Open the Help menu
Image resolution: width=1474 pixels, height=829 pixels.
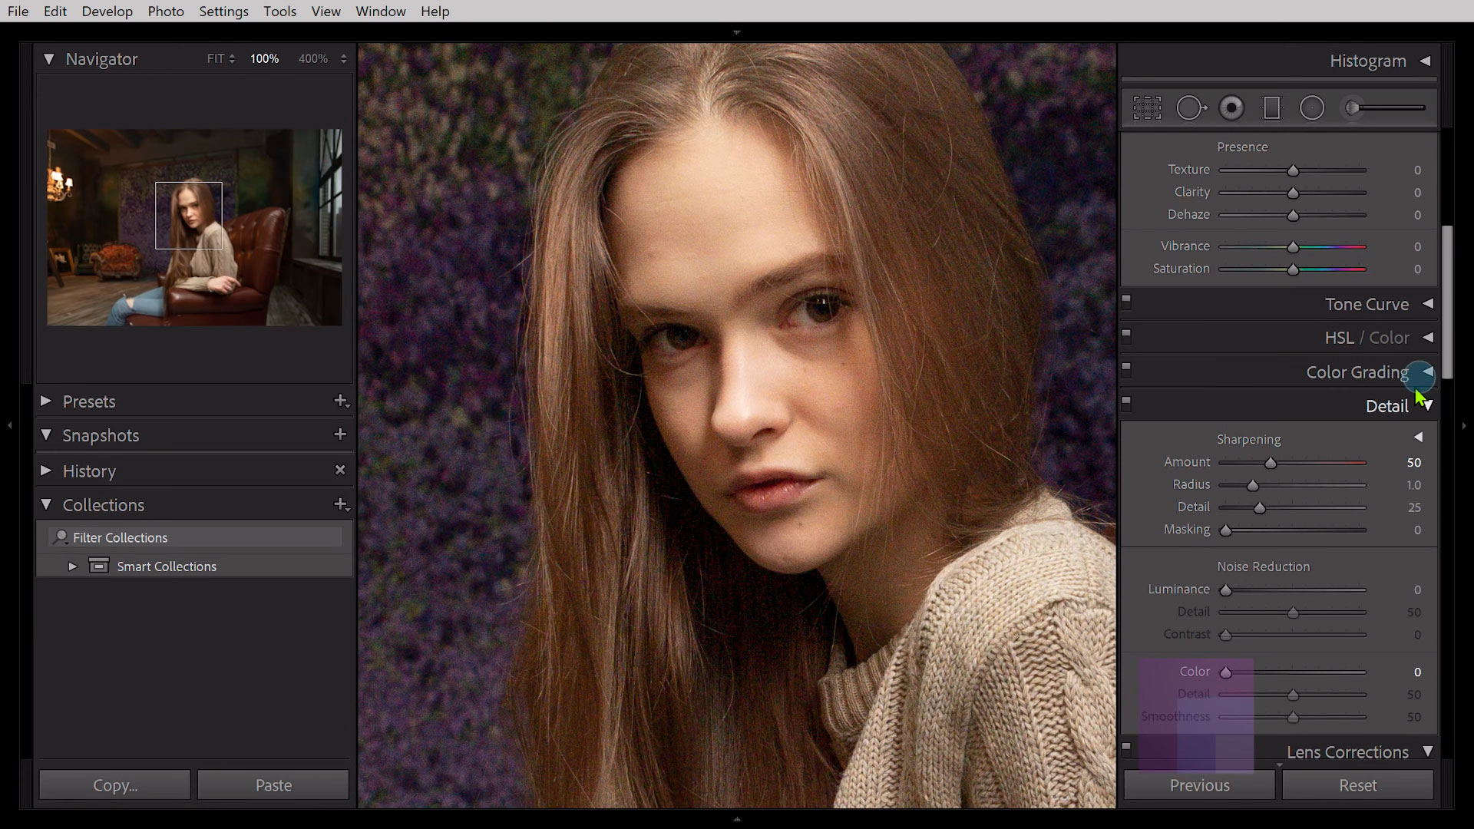point(435,12)
